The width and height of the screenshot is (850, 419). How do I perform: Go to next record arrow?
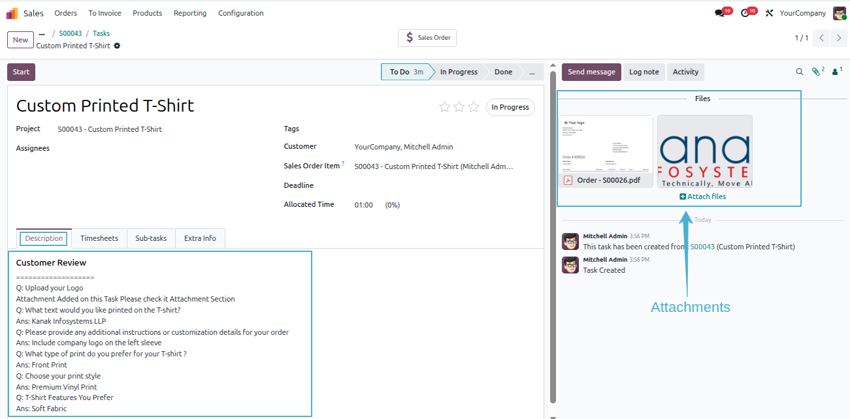(x=839, y=38)
